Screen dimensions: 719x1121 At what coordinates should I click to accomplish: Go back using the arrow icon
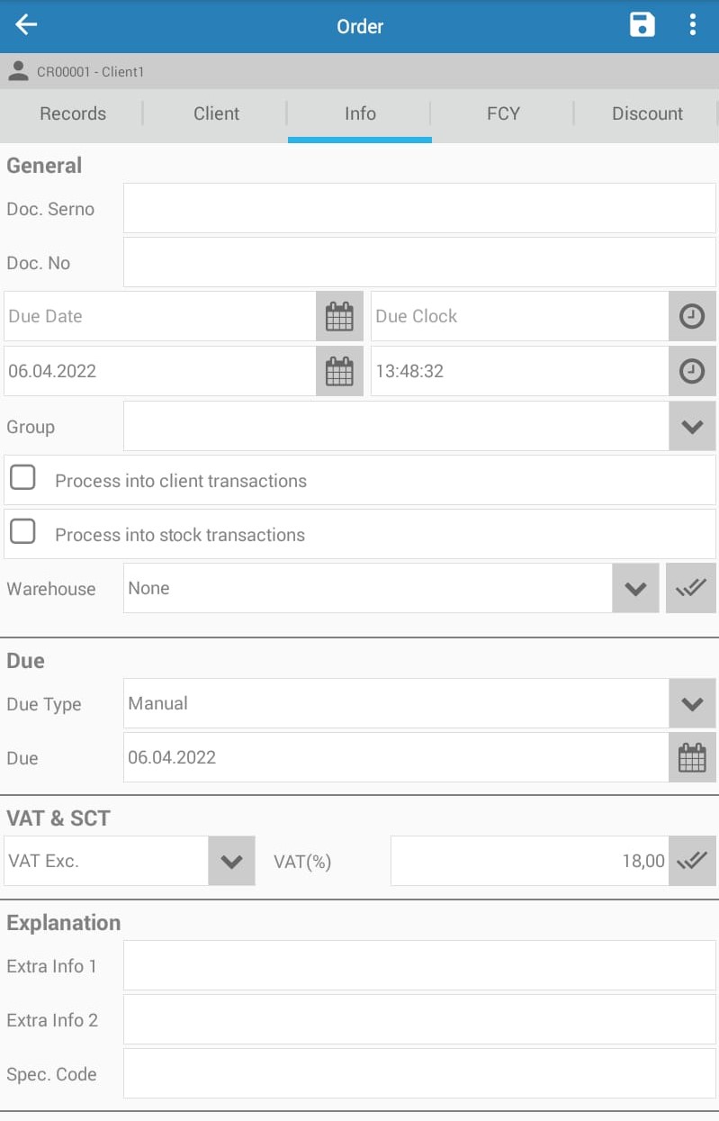tap(26, 25)
